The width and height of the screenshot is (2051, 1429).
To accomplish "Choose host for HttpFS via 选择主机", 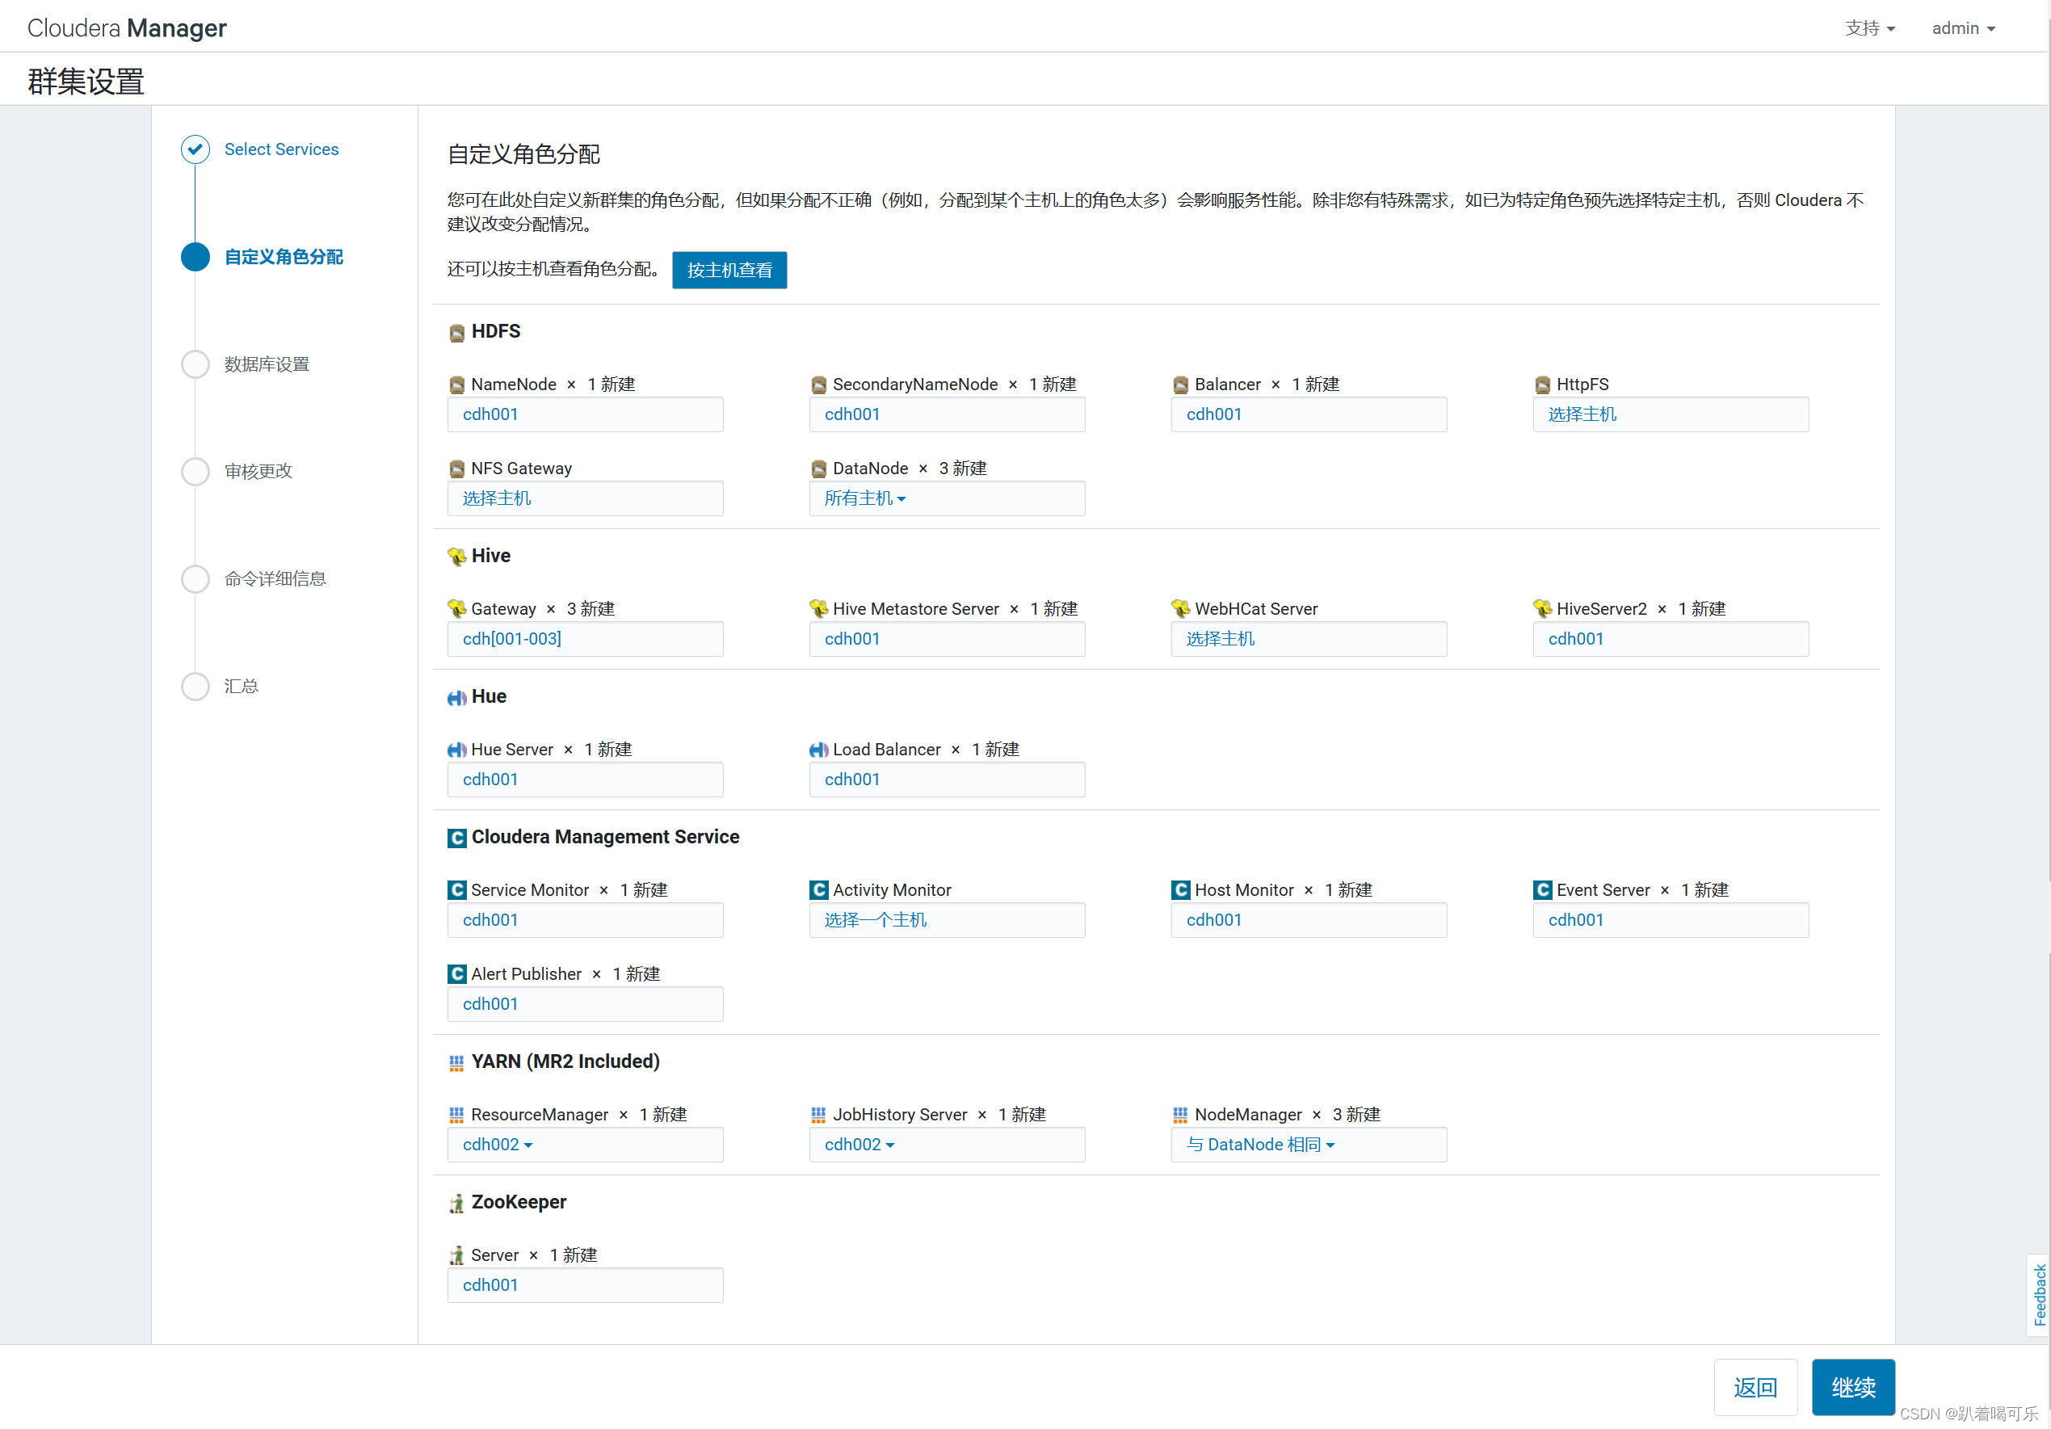I will 1671,414.
